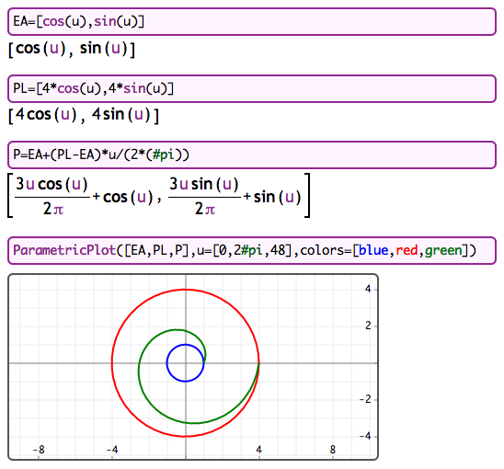The image size is (504, 469).
Task: Click the x-axis label -8 in plot
Action: pos(39,450)
